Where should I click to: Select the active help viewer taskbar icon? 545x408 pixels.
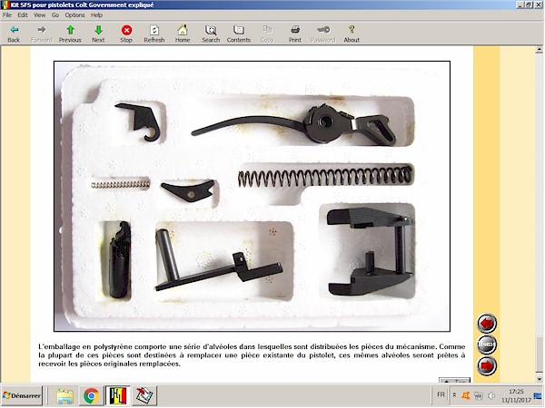point(118,396)
